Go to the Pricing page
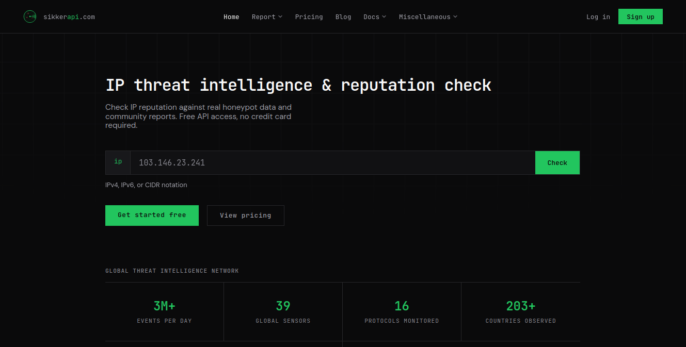Image resolution: width=686 pixels, height=347 pixels. pos(309,16)
